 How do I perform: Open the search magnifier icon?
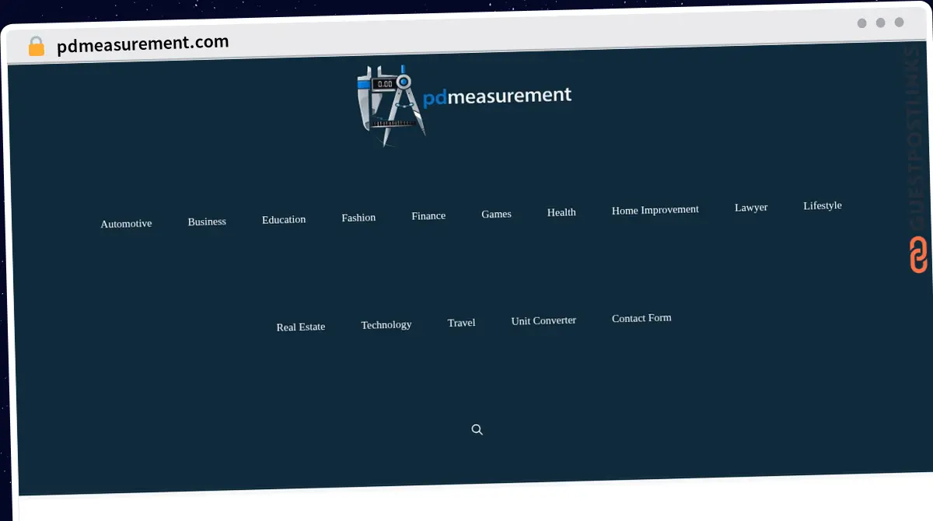click(x=477, y=430)
